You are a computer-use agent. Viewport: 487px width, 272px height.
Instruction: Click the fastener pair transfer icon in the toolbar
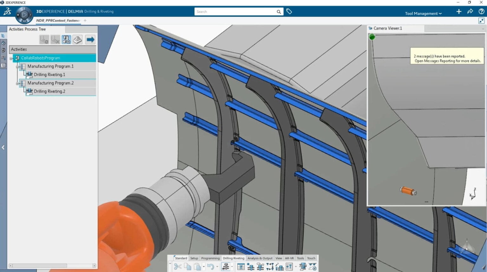tap(269, 267)
